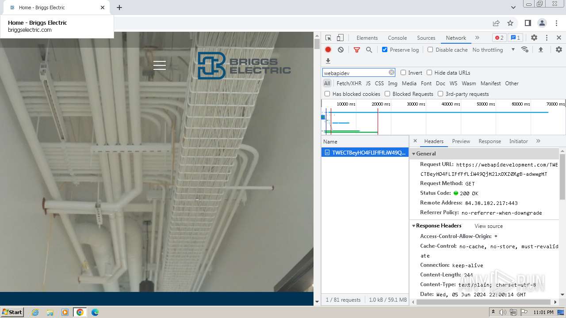566x318 pixels.
Task: Filter requests by Img
Action: click(393, 83)
